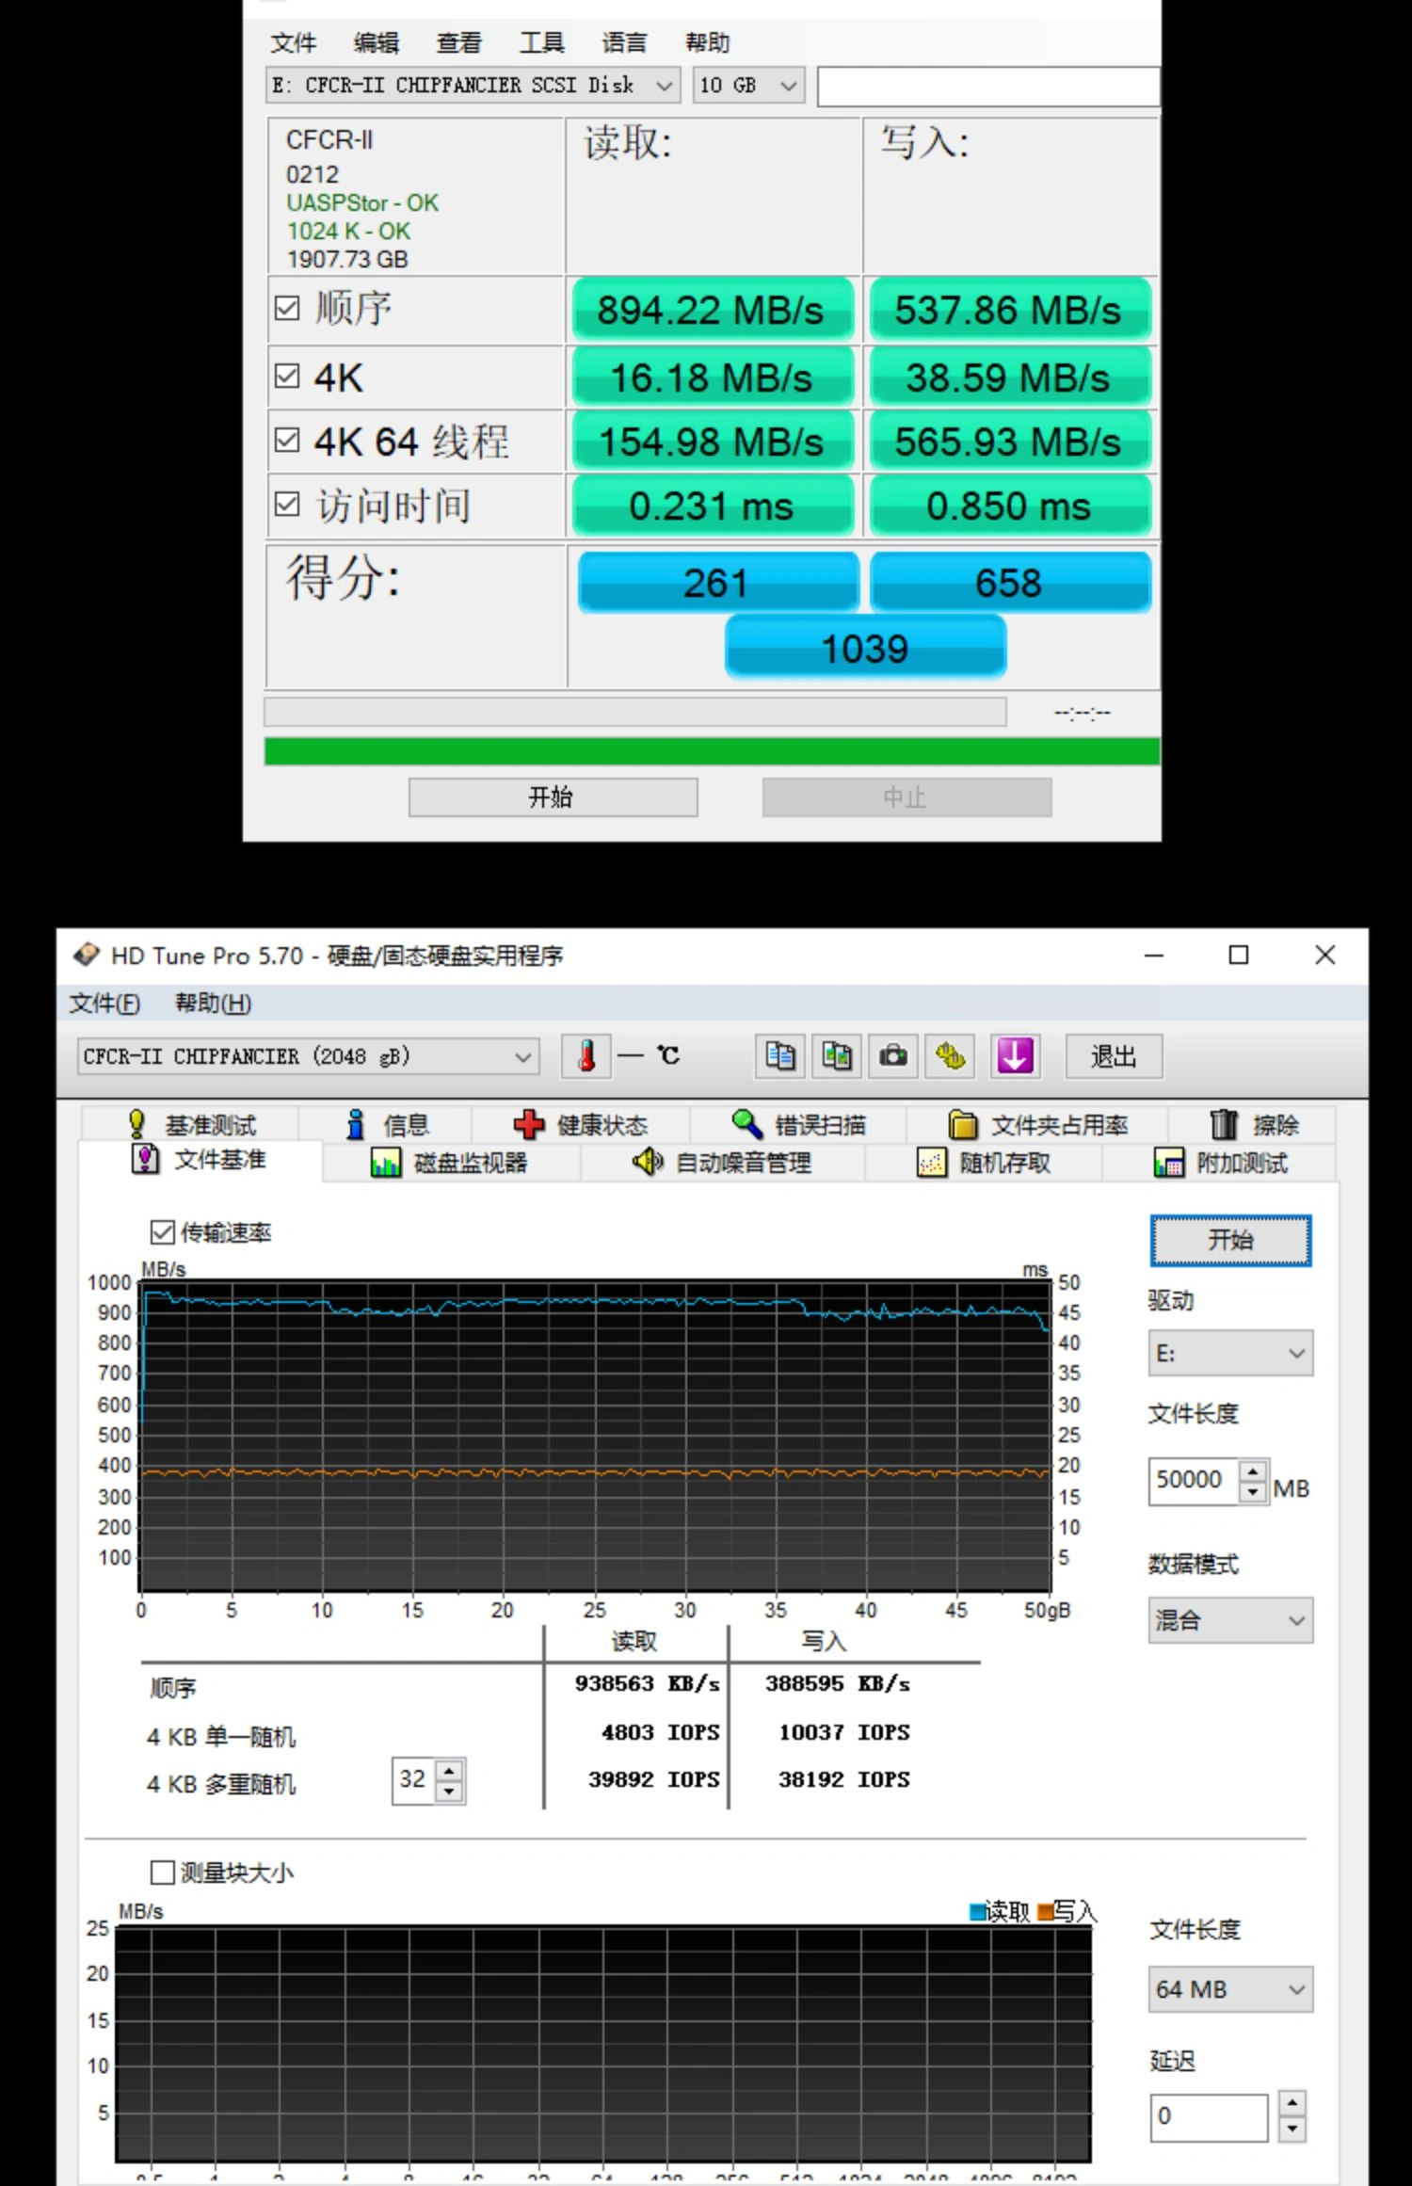Click the 退出 exit button
This screenshot has width=1412, height=2186.
(1114, 1056)
